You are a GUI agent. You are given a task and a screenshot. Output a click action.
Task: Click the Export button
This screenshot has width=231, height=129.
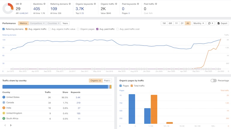tap(223, 23)
